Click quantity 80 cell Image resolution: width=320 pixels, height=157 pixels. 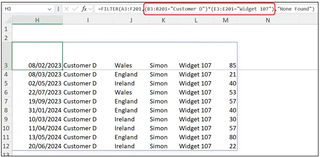click(225, 137)
